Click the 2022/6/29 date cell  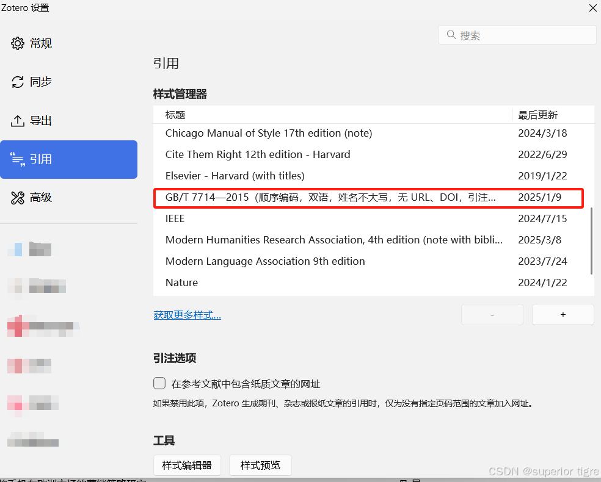pyautogui.click(x=543, y=155)
